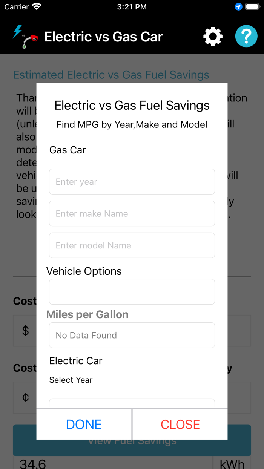Open the settings gear icon
This screenshot has width=264, height=469.
(213, 36)
